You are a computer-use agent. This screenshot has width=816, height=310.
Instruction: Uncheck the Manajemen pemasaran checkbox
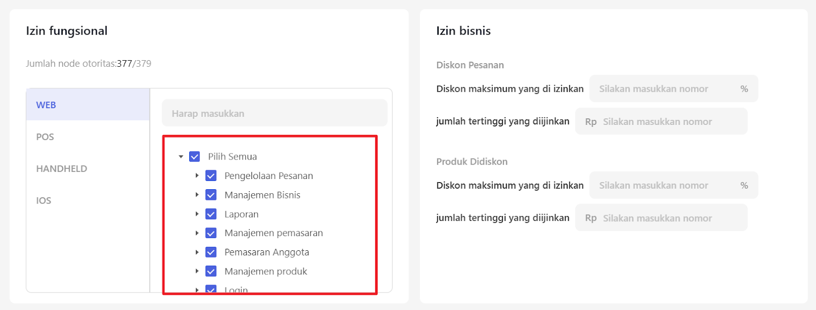211,233
